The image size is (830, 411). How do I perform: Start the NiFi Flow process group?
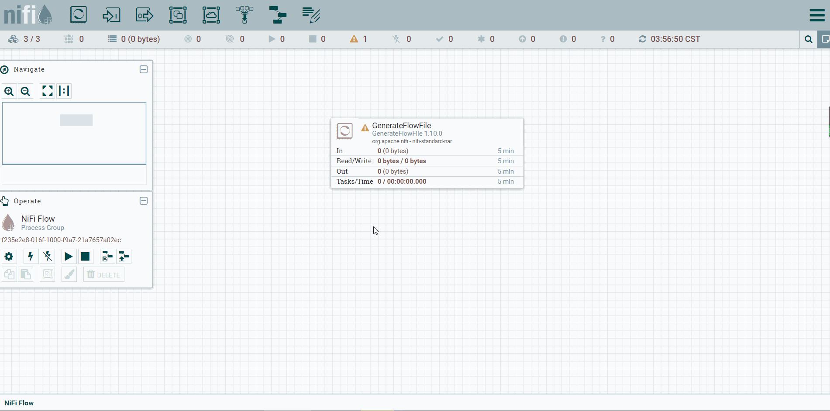click(69, 257)
